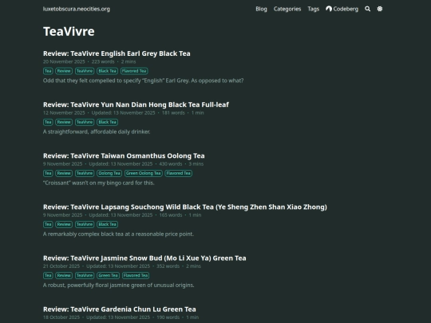Click the Black Tea tag under Lapsang Souchong review
This screenshot has height=323, width=431.
108,224
